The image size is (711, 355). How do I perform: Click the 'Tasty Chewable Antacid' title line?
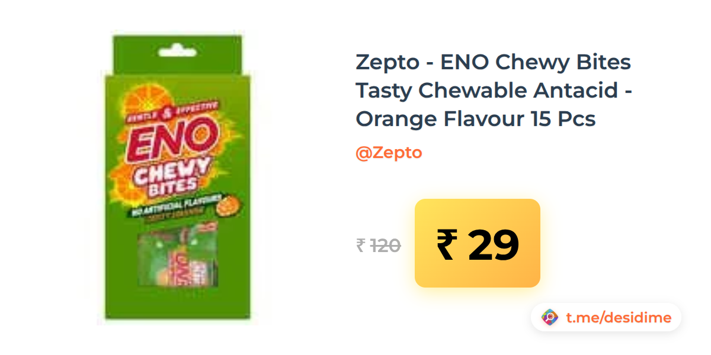[494, 91]
